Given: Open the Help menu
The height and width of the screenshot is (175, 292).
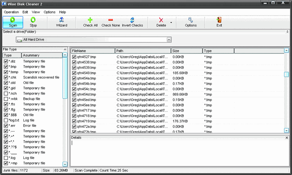Looking at the screenshot, I should point(62,12).
